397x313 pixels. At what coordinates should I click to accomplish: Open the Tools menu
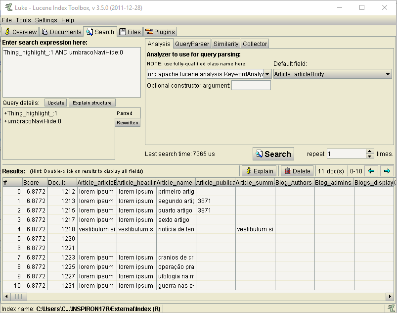[x=23, y=20]
